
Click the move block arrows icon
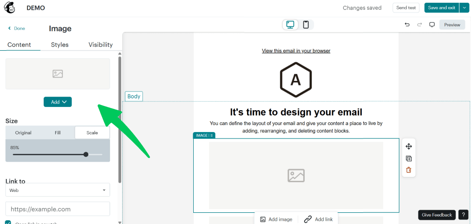pyautogui.click(x=408, y=146)
